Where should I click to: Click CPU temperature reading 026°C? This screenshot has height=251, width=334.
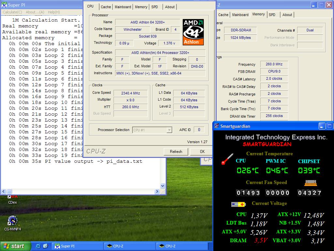(x=248, y=170)
